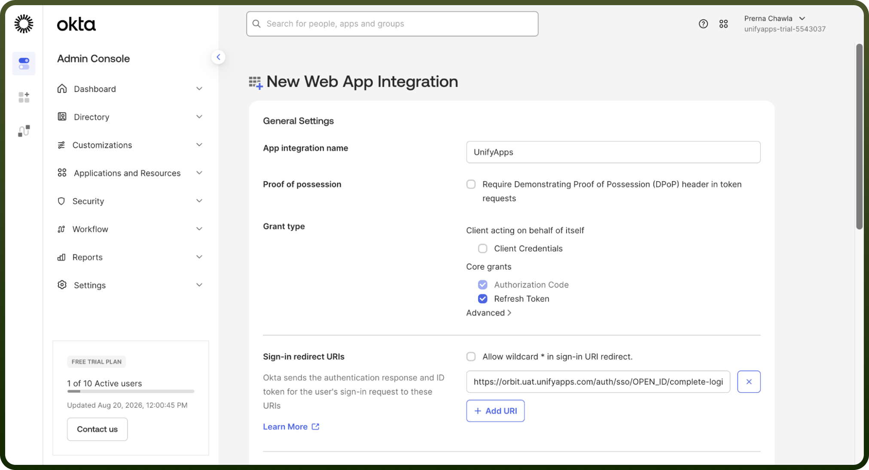Open the Applications and Resources menu
The image size is (869, 470).
(130, 173)
